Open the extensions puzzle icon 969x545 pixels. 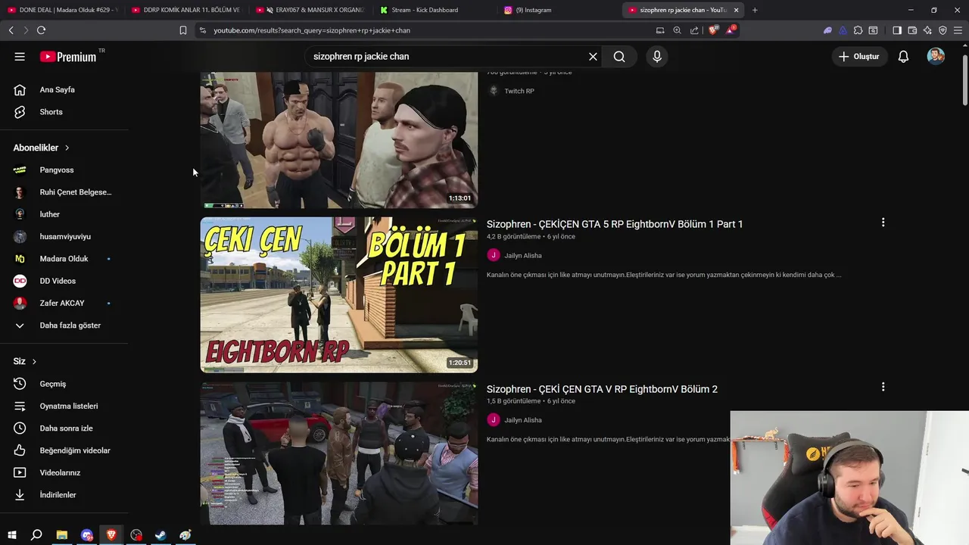[858, 30]
